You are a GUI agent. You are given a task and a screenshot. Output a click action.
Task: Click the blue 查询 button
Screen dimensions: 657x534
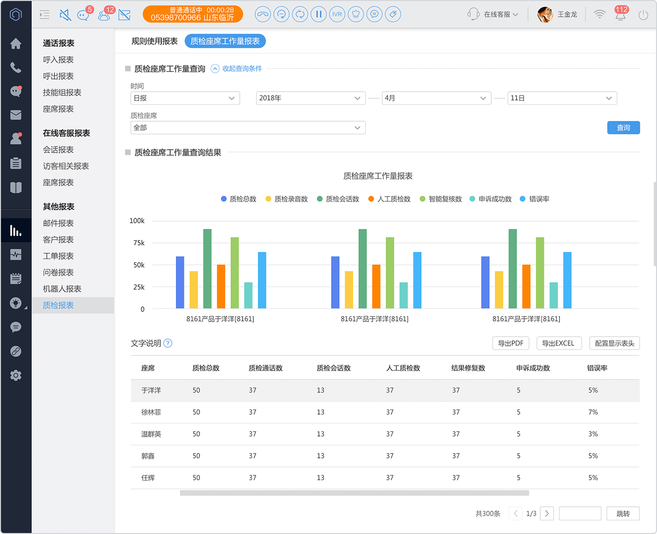point(624,128)
